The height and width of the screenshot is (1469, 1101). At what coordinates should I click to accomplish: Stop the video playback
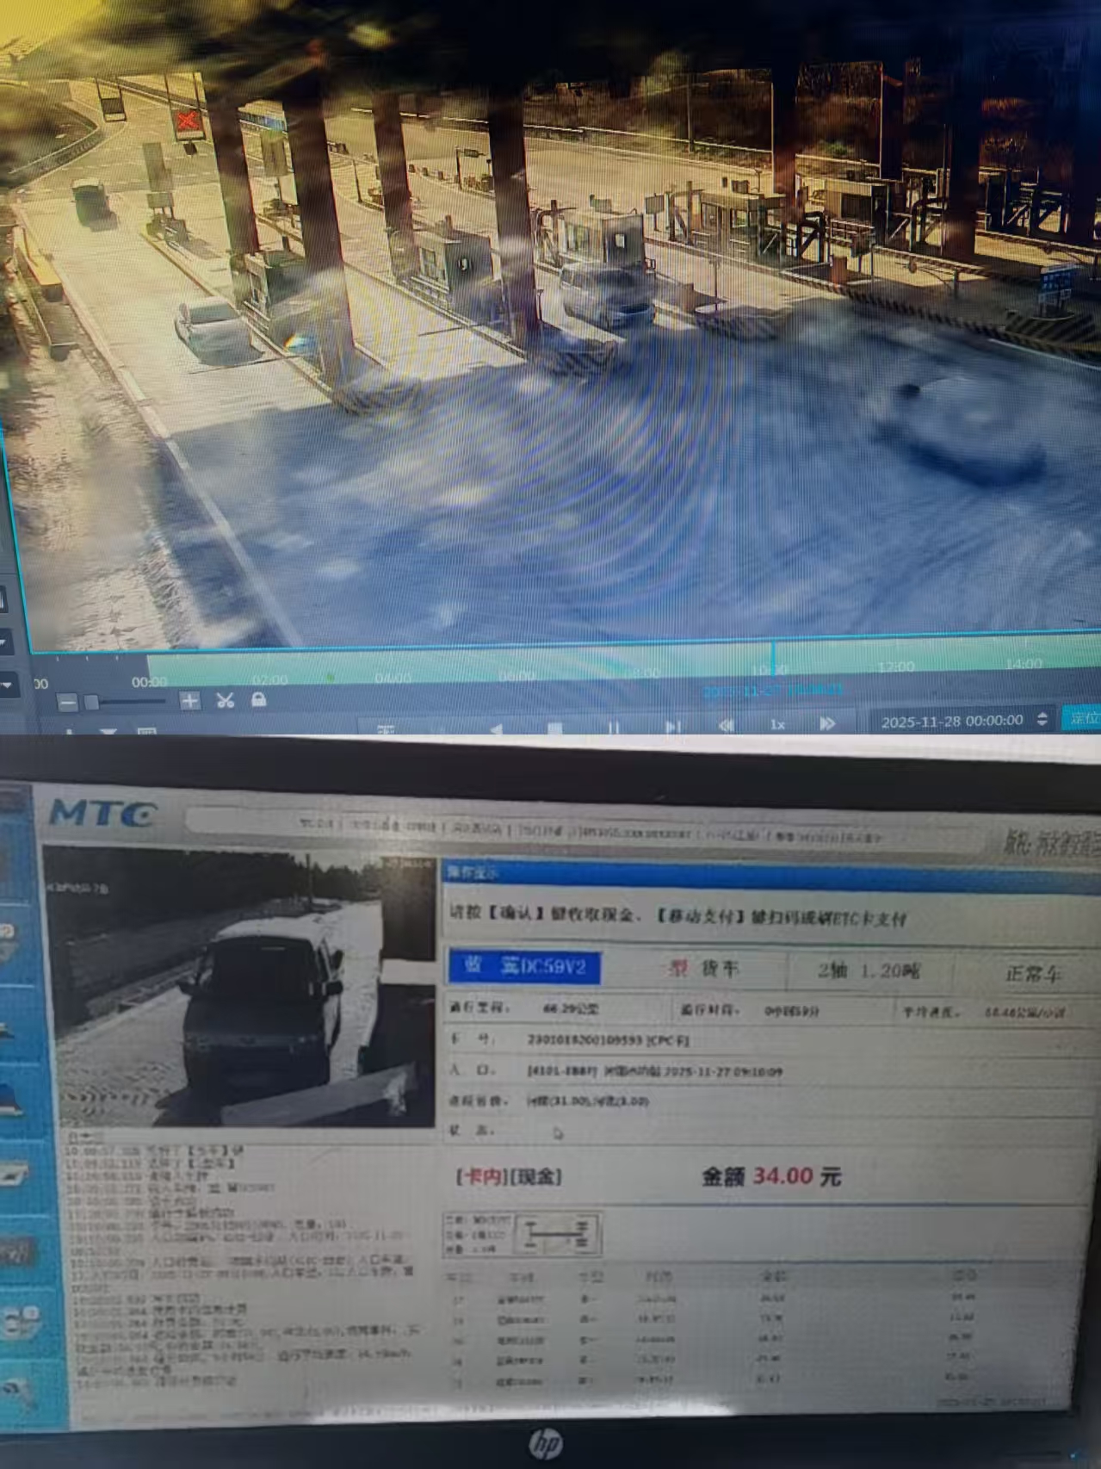click(555, 728)
